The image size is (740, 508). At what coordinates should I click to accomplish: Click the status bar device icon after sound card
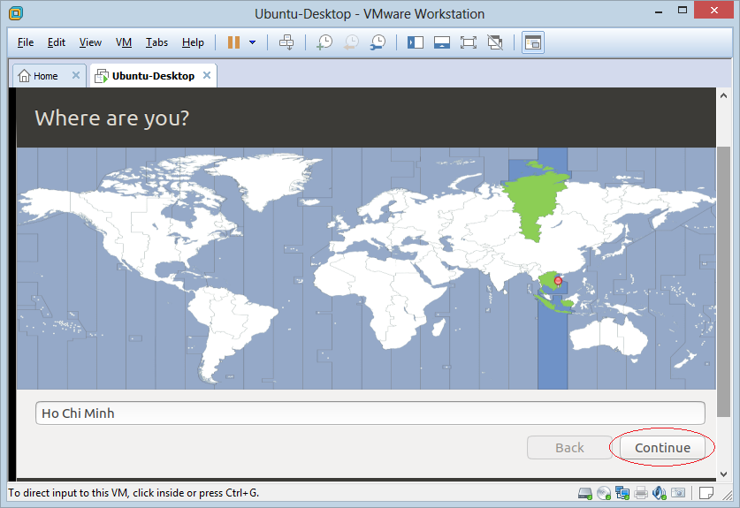pyautogui.click(x=678, y=493)
